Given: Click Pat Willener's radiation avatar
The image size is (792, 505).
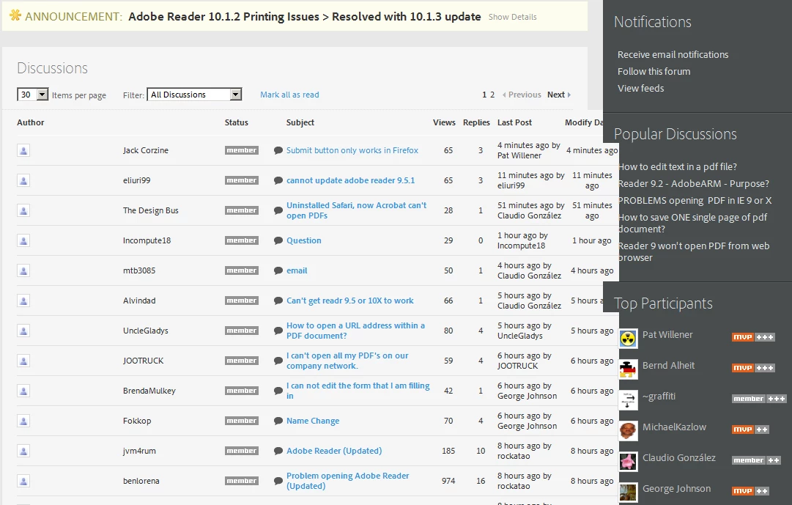Looking at the screenshot, I should pos(628,339).
